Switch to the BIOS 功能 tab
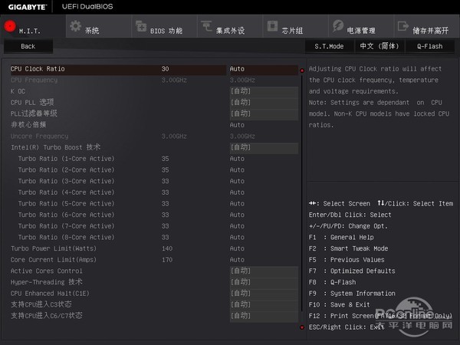This screenshot has width=460, height=345. pos(164,26)
